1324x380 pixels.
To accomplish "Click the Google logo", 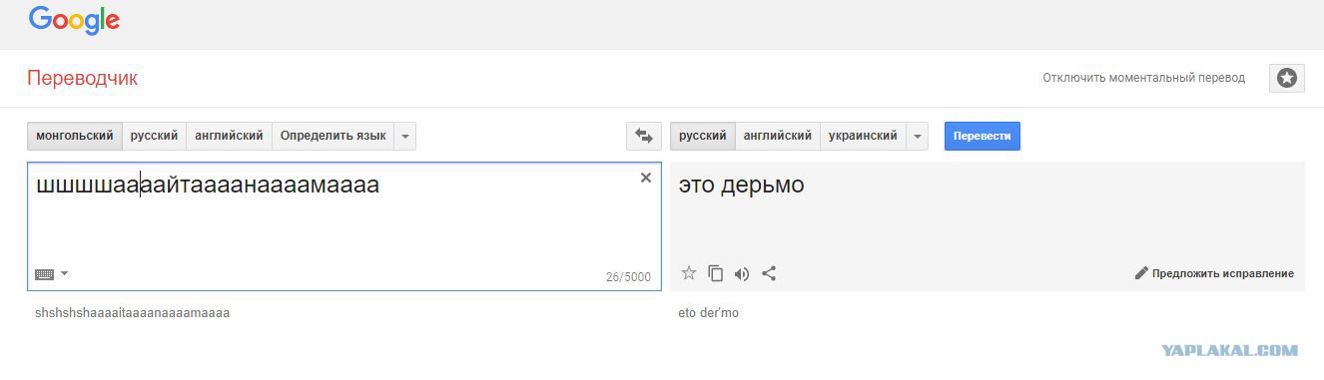I will point(74,21).
